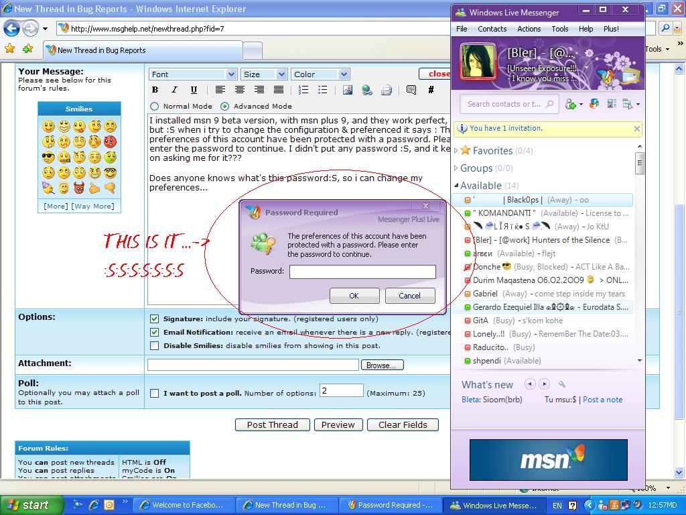Viewport: 686px width, 515px height.
Task: Tick the 'I want to post a poll' checkbox
Action: pos(155,394)
